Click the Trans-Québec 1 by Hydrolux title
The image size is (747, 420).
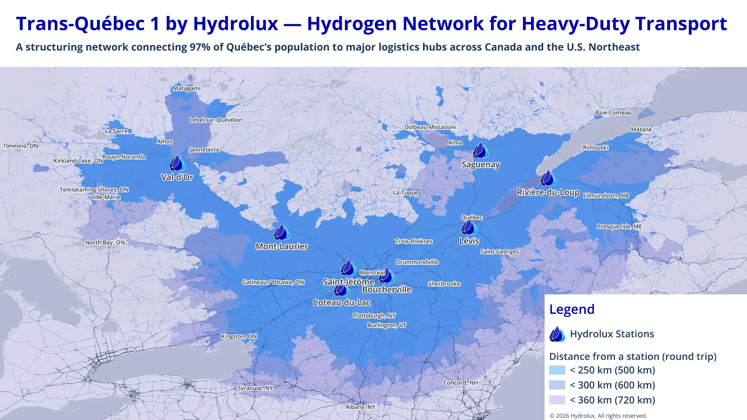[x=371, y=24]
